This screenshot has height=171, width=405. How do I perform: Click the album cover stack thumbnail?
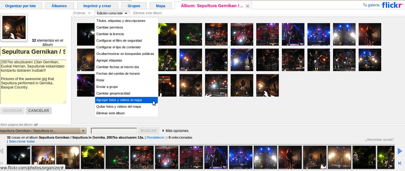click(x=14, y=28)
